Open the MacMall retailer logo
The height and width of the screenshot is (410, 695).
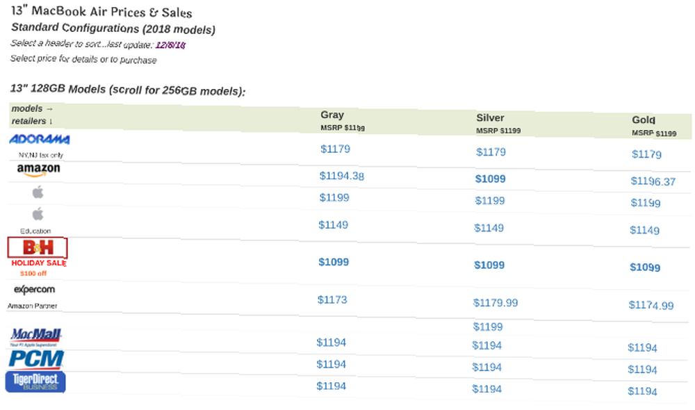coord(36,337)
